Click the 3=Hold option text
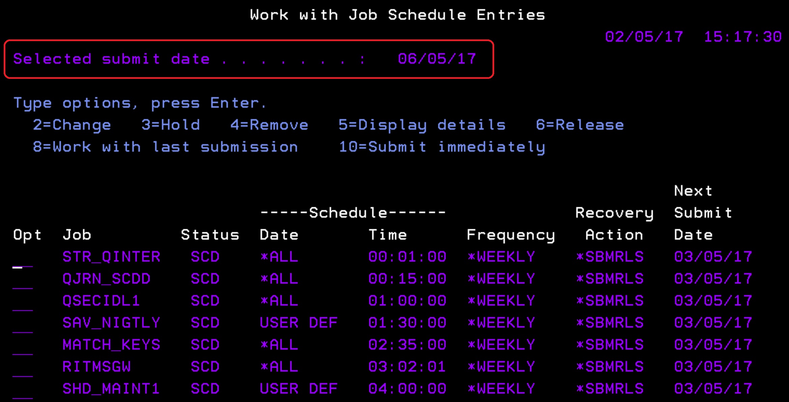789x402 pixels. coord(171,125)
